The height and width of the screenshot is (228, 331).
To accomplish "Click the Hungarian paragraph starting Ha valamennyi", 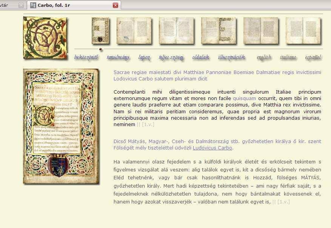I will click(x=217, y=182).
